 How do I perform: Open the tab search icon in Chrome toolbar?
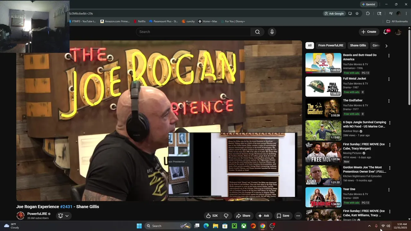pos(379,13)
